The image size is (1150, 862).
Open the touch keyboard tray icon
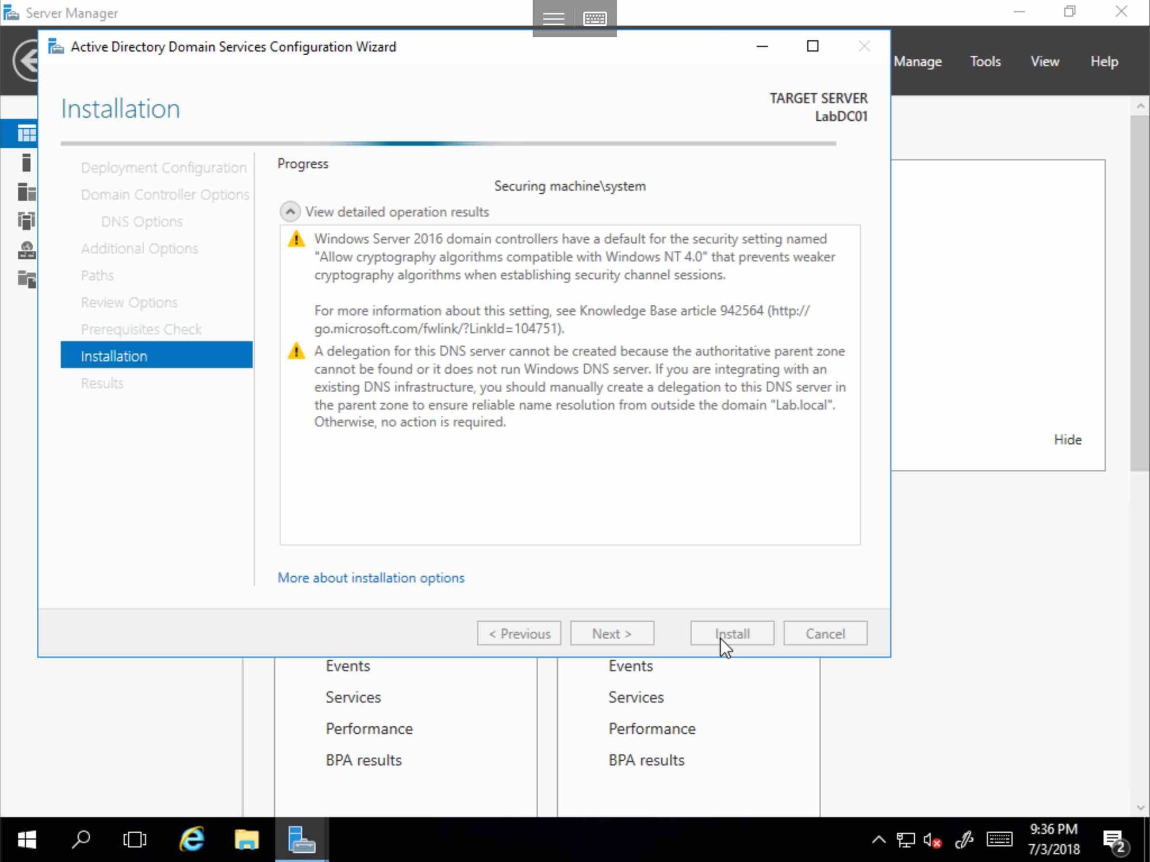(x=999, y=840)
